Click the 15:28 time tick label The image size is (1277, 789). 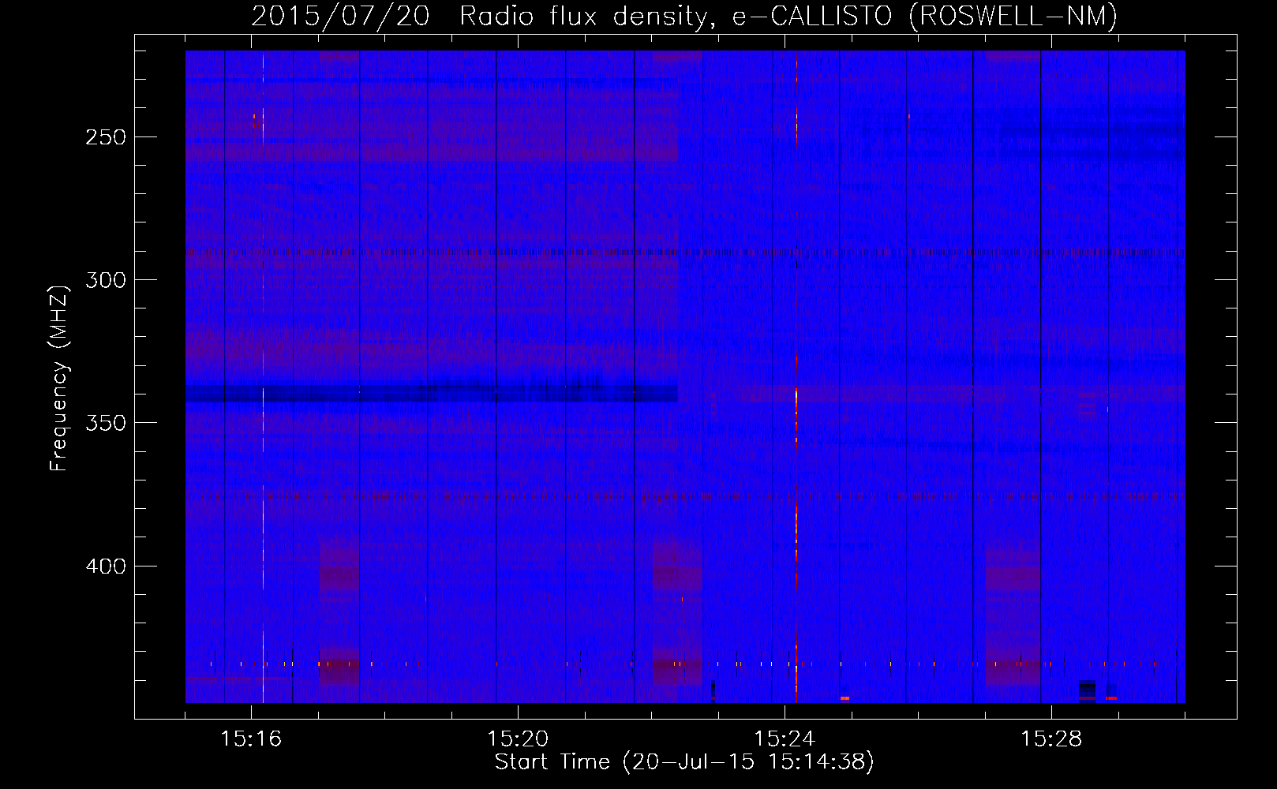point(1051,739)
